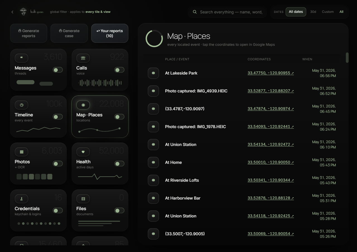Image resolution: width=357 pixels, height=252 pixels.
Task: Select the search magnifier icon
Action: [195, 12]
